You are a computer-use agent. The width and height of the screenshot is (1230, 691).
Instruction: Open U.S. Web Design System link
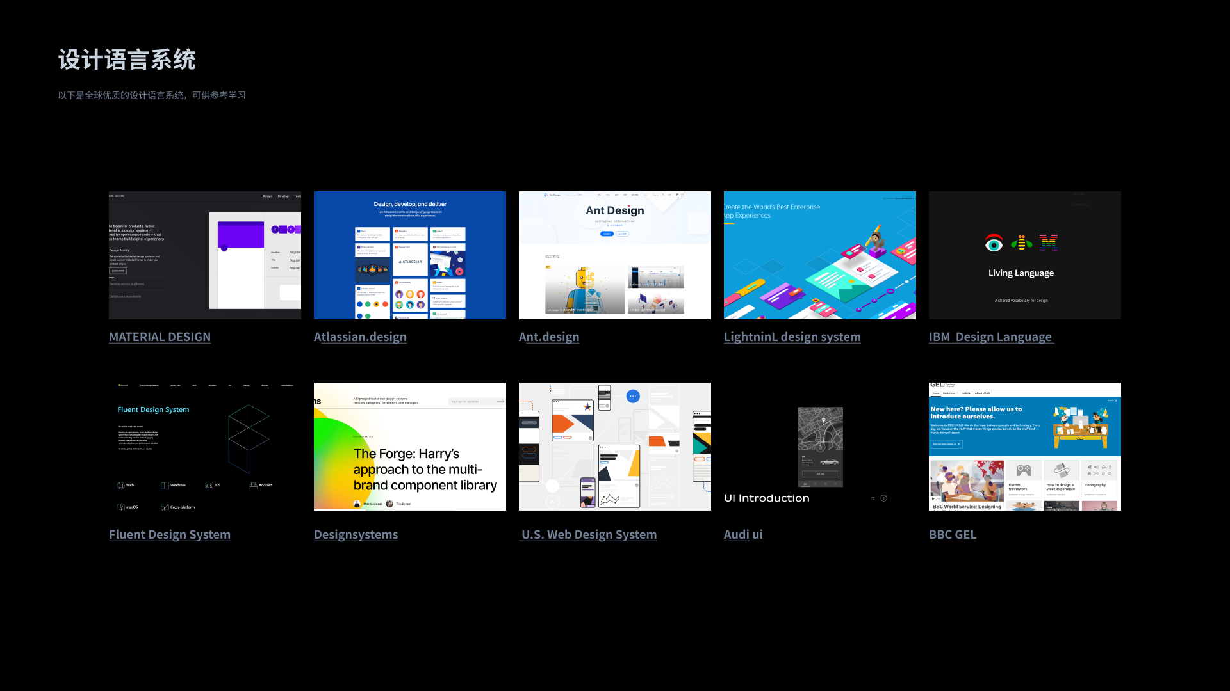[x=589, y=535]
